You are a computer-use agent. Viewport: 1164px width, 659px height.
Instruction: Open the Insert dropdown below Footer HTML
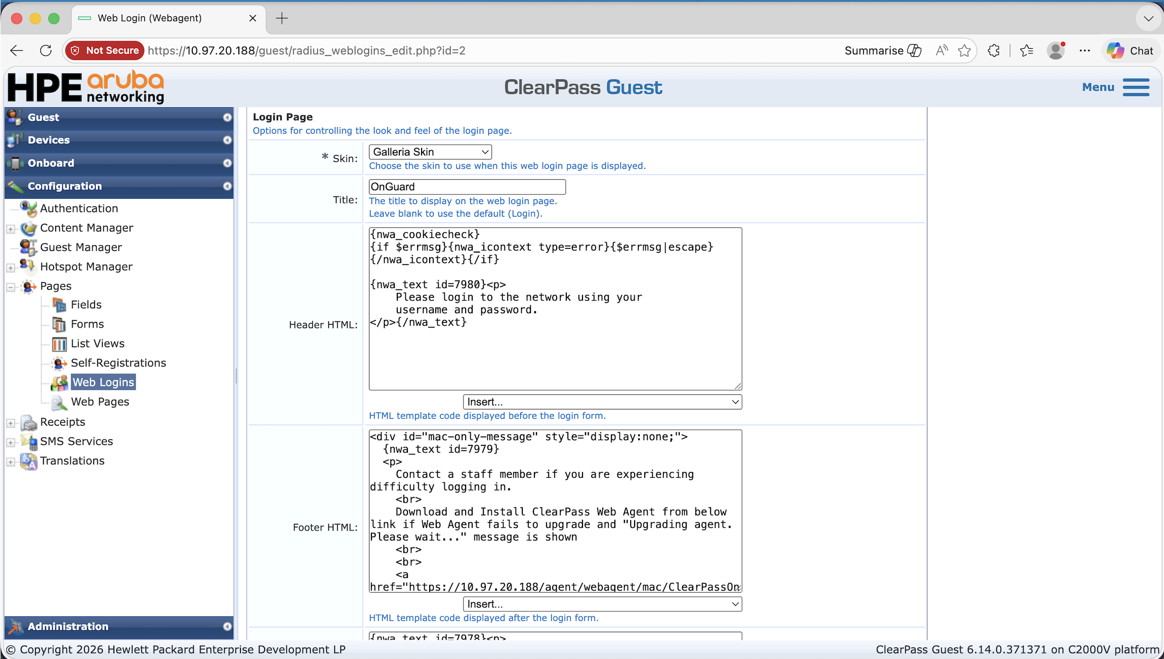pyautogui.click(x=602, y=604)
